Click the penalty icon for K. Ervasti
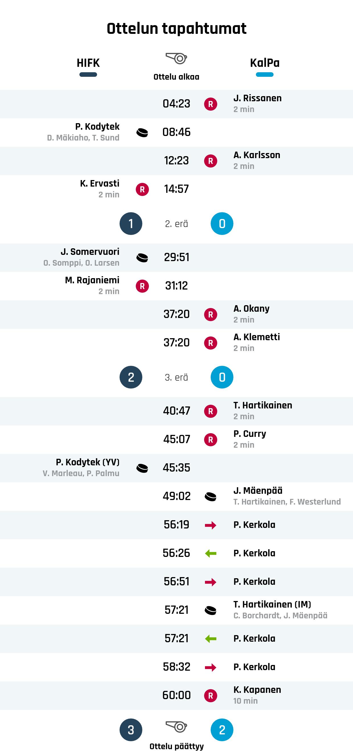Viewport: 353px width, 756px height. click(x=142, y=190)
